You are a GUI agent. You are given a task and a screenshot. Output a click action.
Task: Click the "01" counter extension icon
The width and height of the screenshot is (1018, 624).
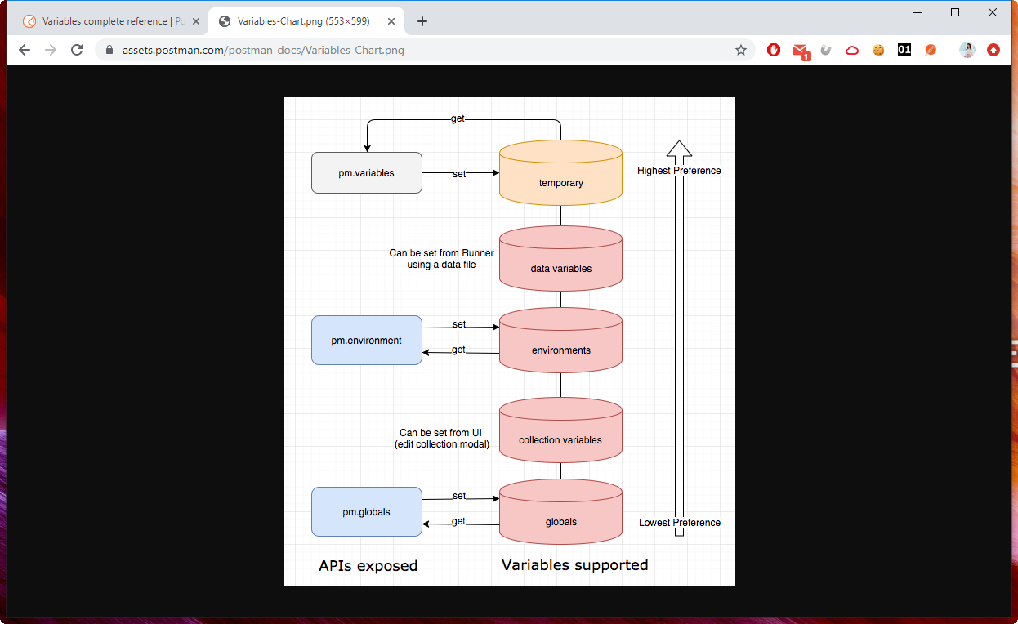coord(904,50)
